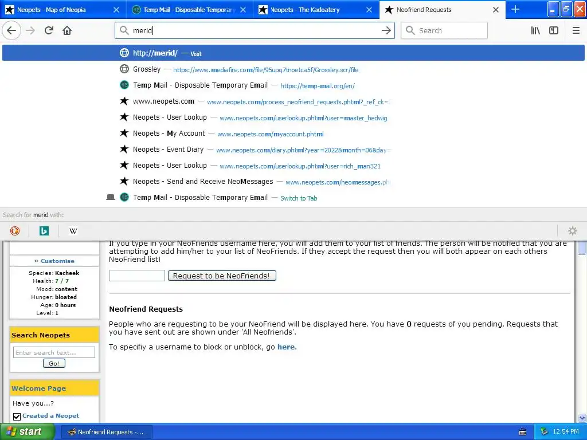Viewport: 587px width, 440px height.
Task: Close the Kadoatery tab
Action: [x=369, y=10]
